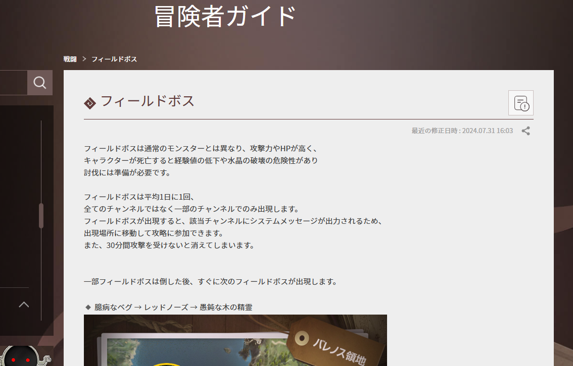Go to 戦闘 in the breadcrumb

coord(70,59)
